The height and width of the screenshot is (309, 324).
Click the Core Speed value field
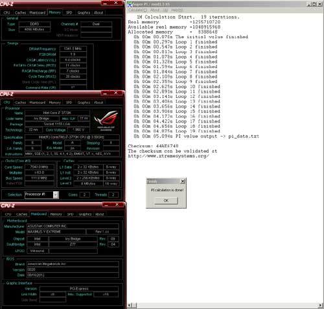(40, 167)
